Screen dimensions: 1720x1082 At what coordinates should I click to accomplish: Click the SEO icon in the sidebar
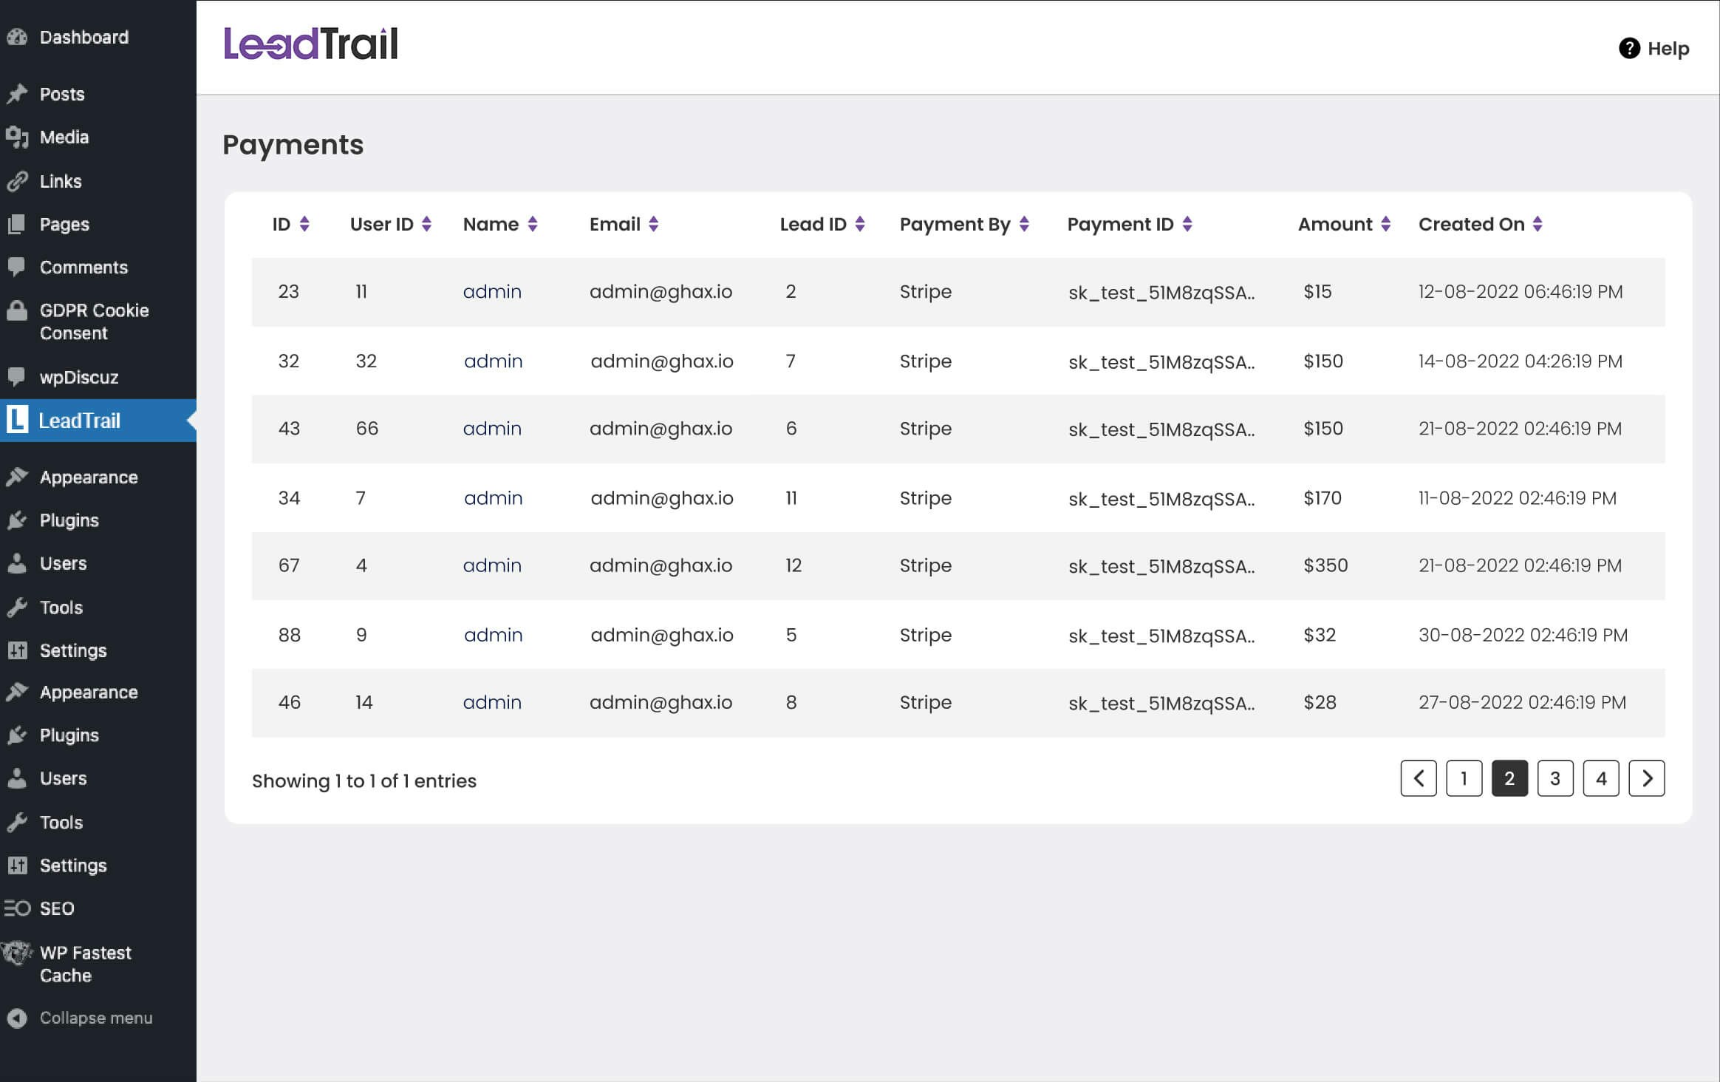point(17,908)
